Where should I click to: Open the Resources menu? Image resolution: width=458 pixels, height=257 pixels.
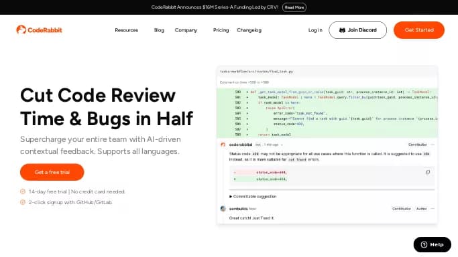[127, 30]
